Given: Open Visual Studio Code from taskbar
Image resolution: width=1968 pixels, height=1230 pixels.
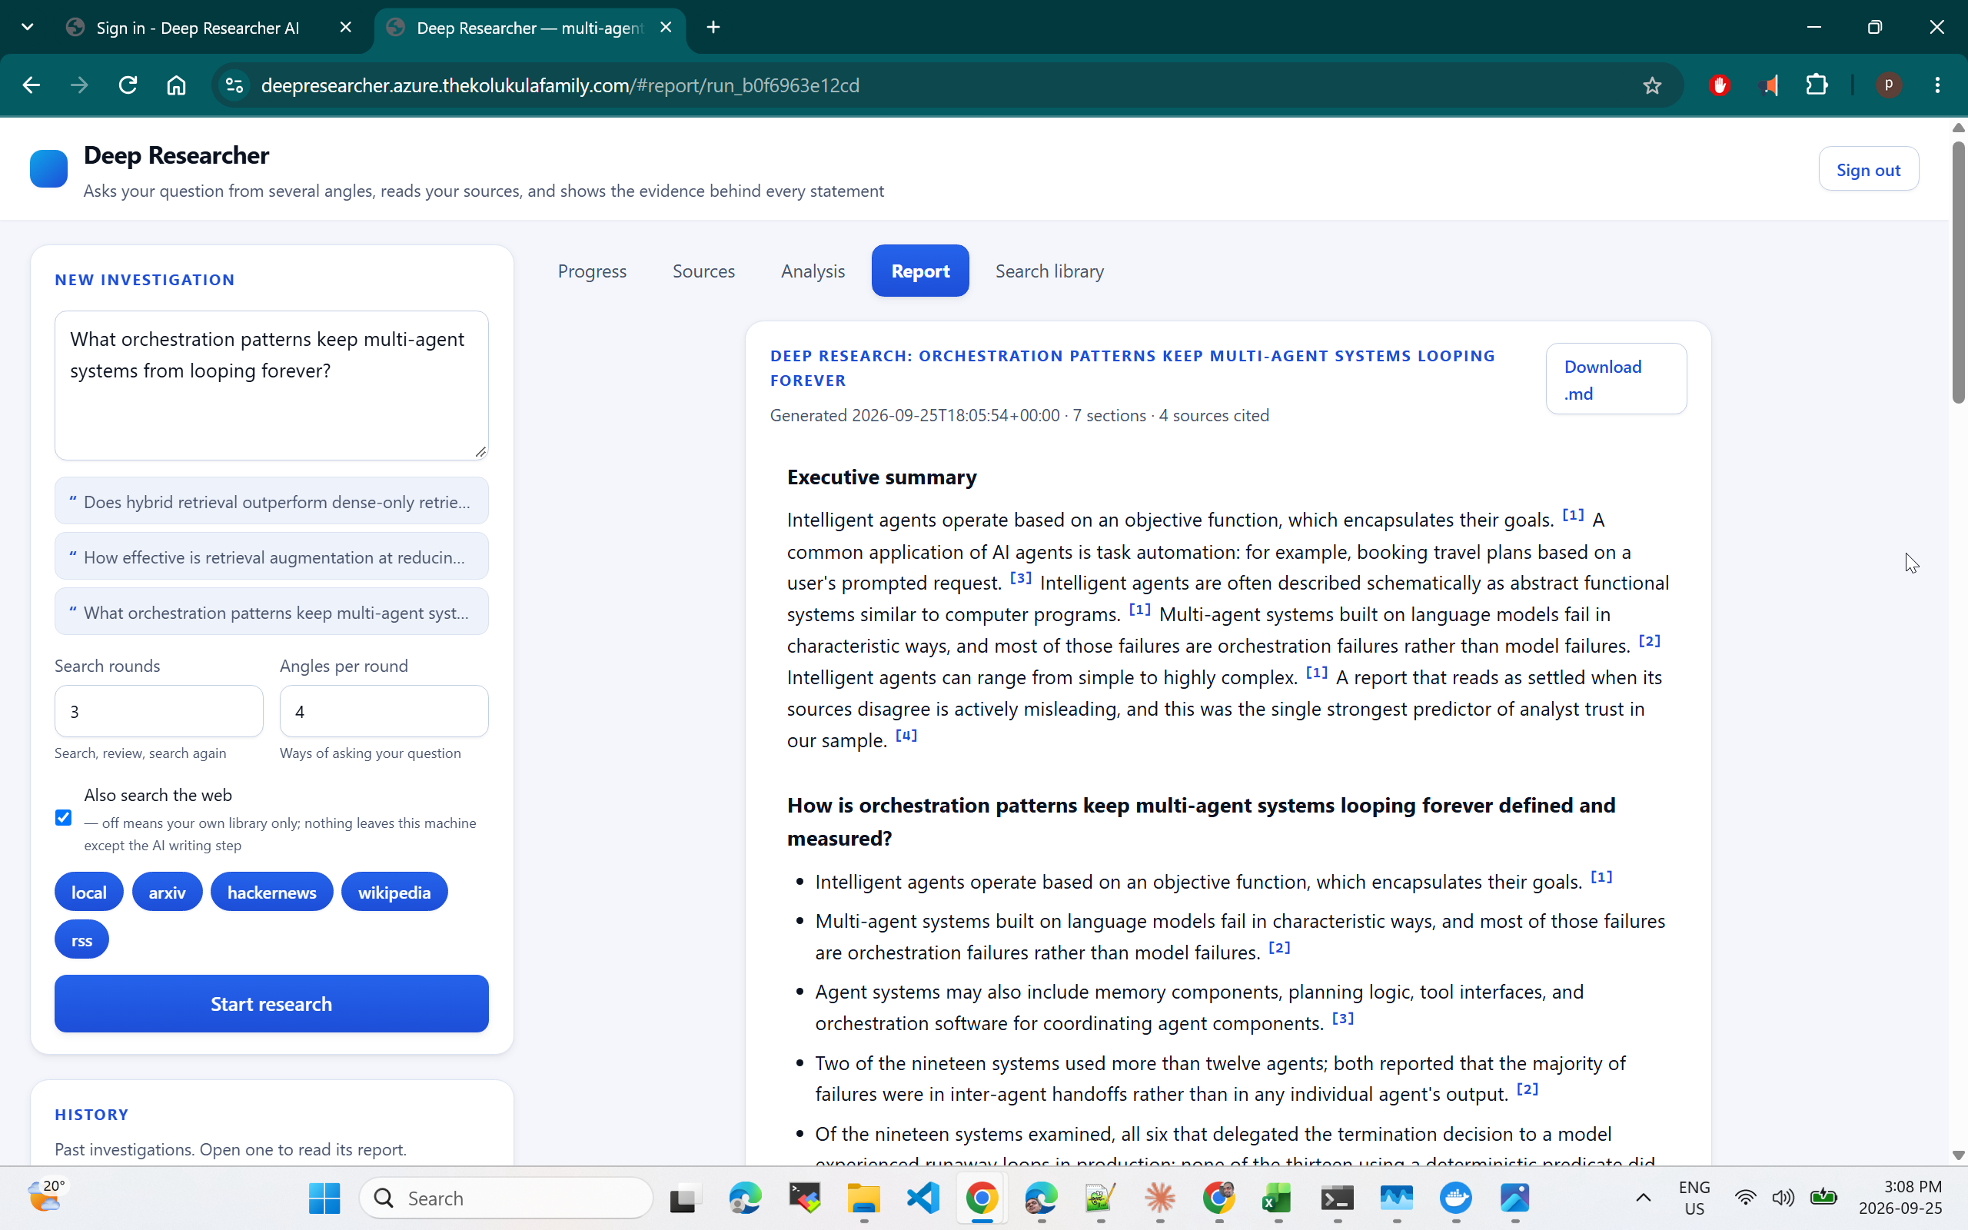Looking at the screenshot, I should [x=923, y=1198].
